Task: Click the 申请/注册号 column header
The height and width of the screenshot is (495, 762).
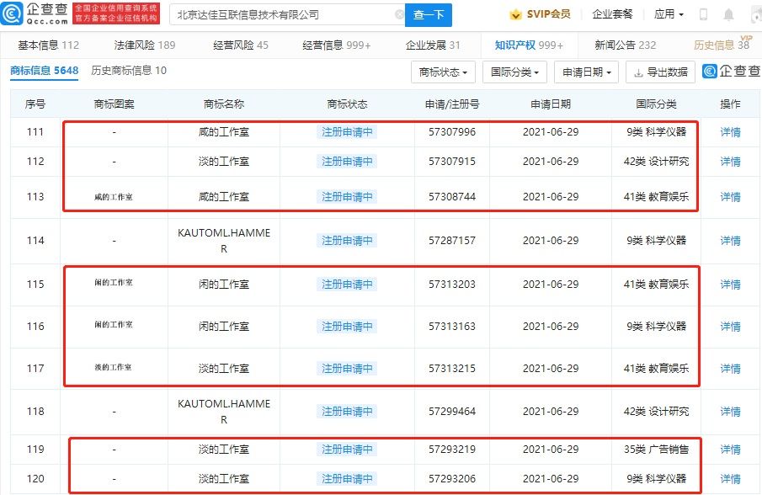Action: pos(452,104)
